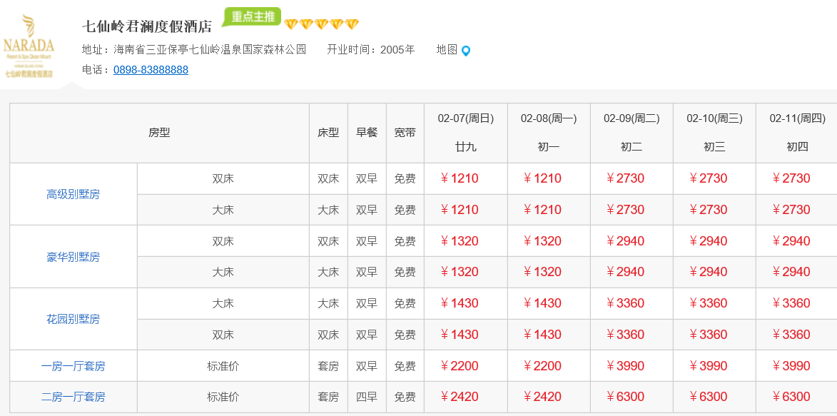Click the ¥2200 price for 02-07

click(x=460, y=366)
